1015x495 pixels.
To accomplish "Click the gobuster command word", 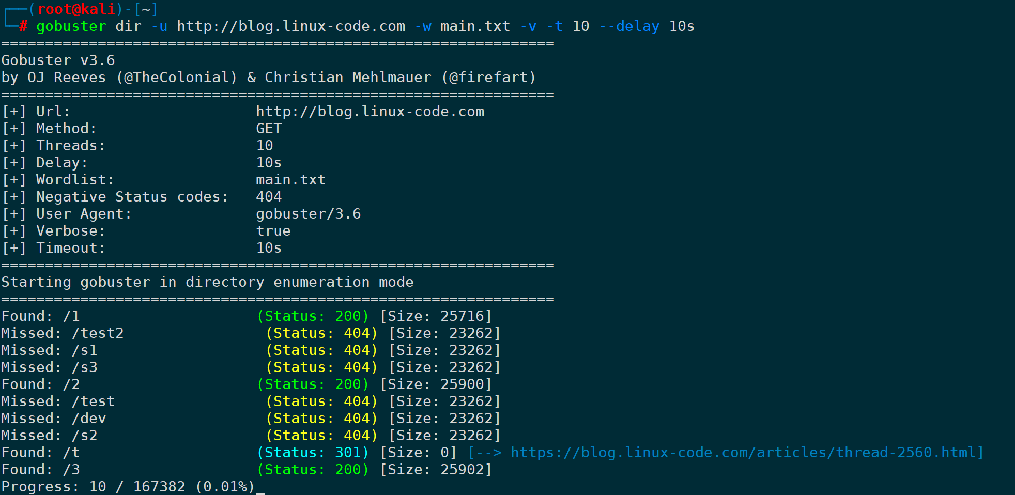I will [x=71, y=26].
